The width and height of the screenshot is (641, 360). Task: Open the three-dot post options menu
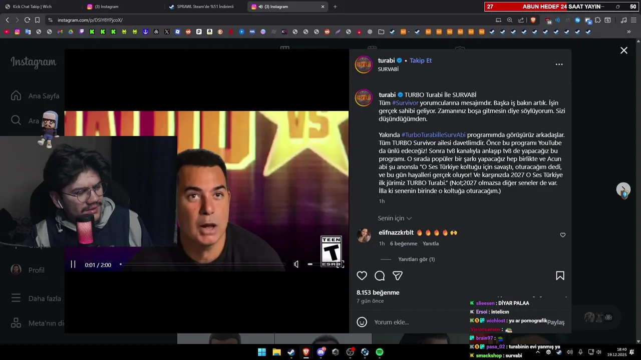click(x=559, y=64)
